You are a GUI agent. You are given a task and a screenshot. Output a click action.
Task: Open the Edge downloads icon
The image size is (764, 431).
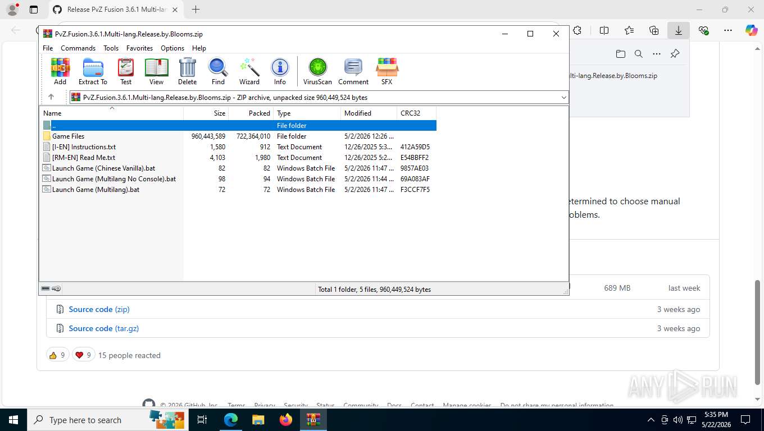coord(679,30)
